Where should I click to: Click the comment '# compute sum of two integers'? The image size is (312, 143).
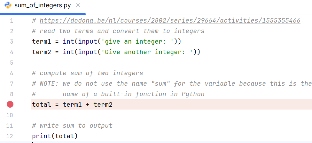click(88, 73)
